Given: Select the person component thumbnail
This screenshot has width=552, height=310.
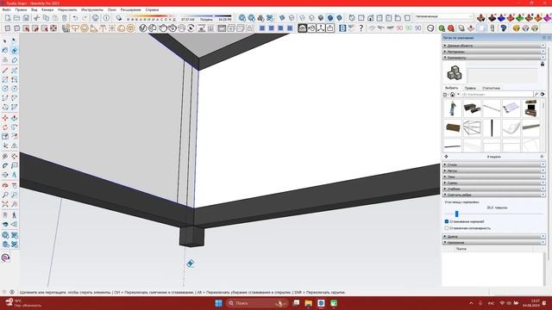Looking at the screenshot, I should pos(452,108).
